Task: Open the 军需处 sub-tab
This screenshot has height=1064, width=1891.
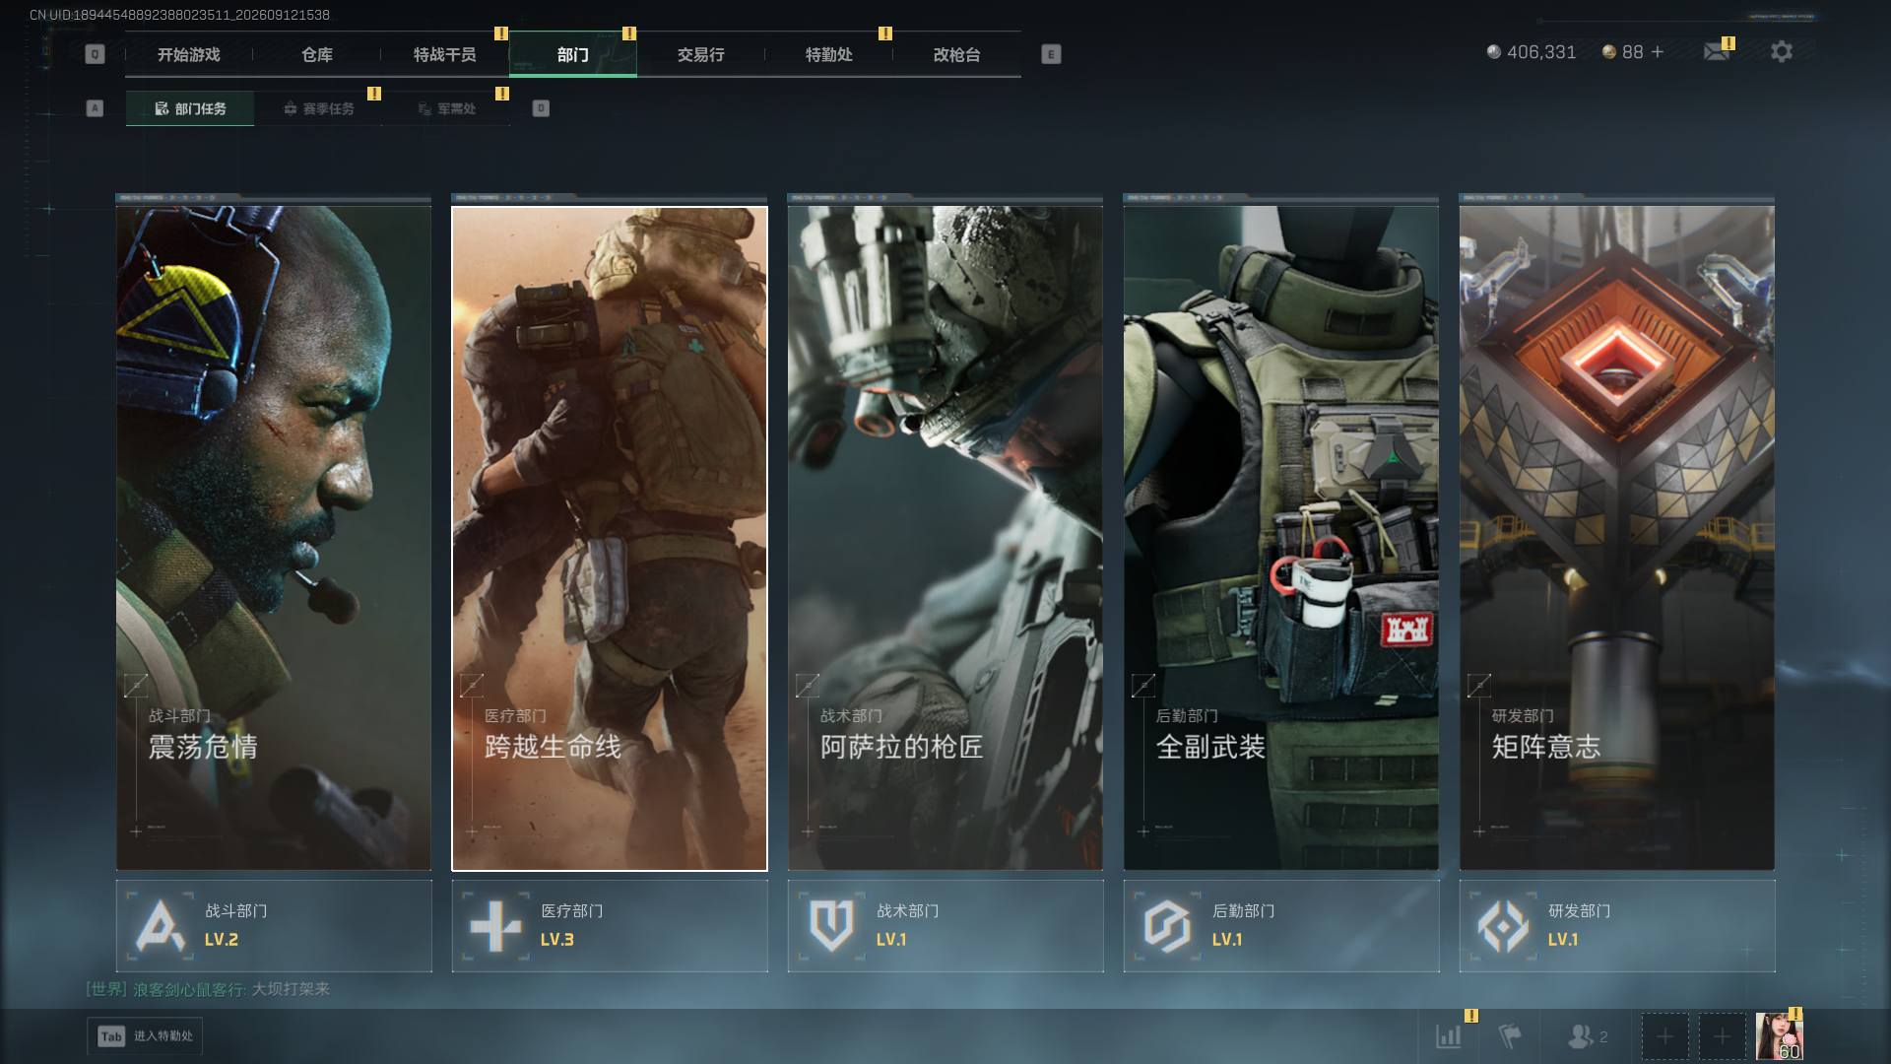Action: (446, 108)
